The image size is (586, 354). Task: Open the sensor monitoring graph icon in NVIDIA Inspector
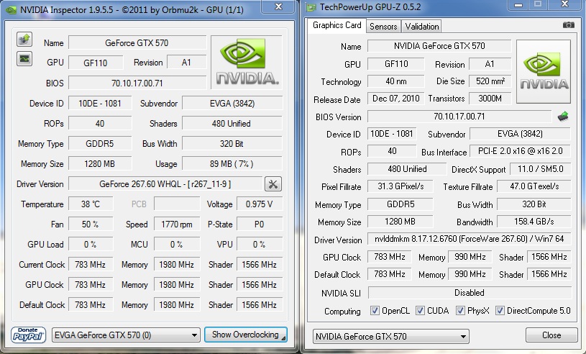[x=24, y=59]
